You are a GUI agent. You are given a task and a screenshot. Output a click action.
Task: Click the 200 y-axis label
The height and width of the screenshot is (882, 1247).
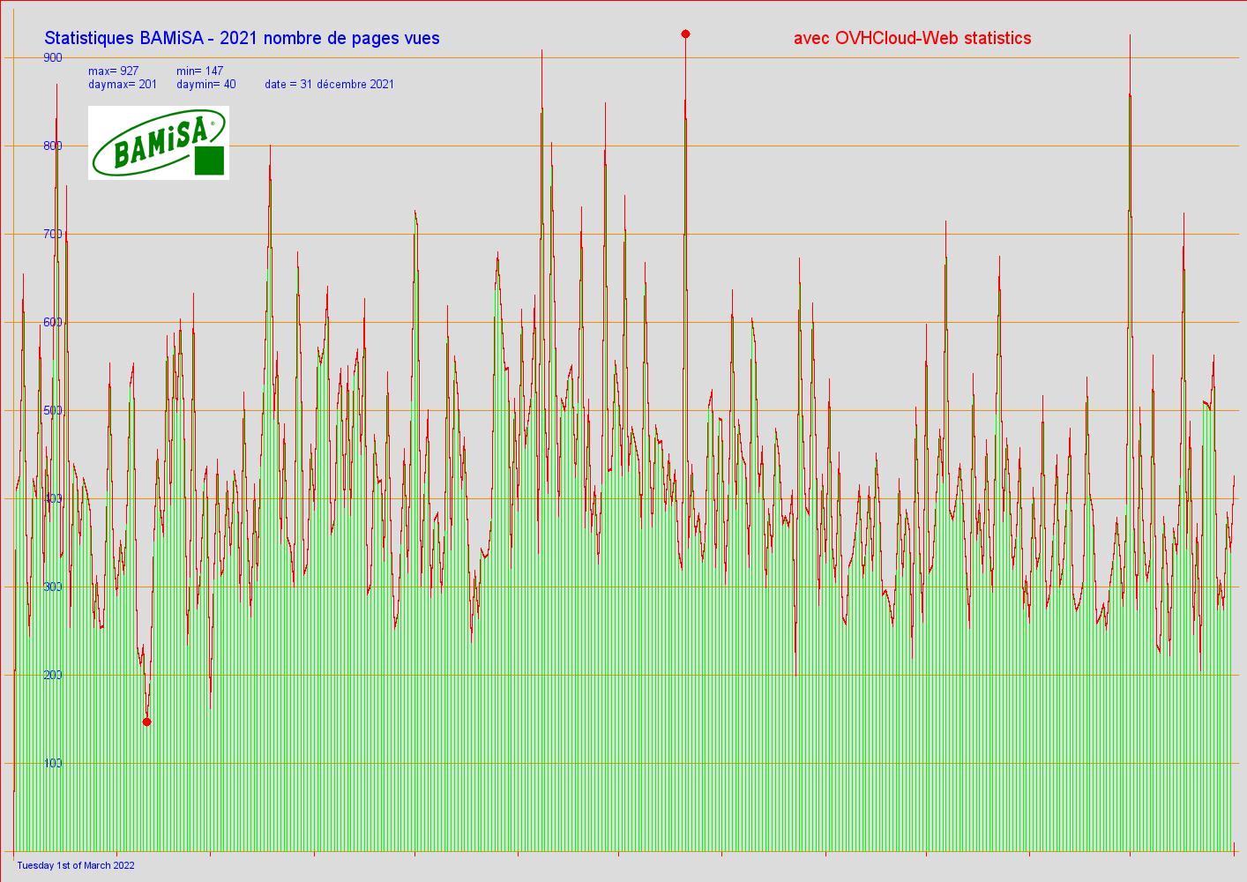tap(53, 675)
